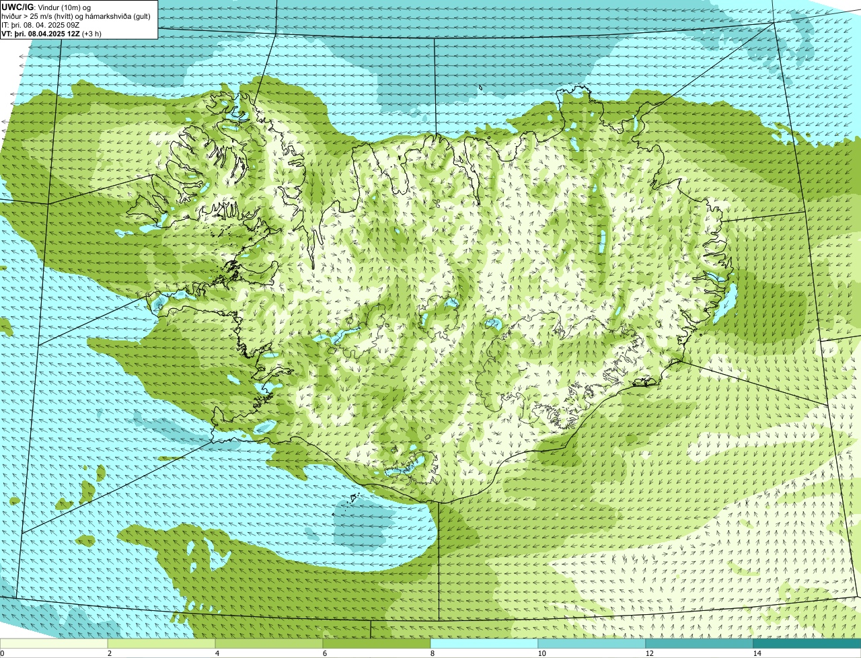Screen dimensions: 861x658
Task: Click the 12–14 m/s teal legend swatch
Action: click(x=700, y=643)
